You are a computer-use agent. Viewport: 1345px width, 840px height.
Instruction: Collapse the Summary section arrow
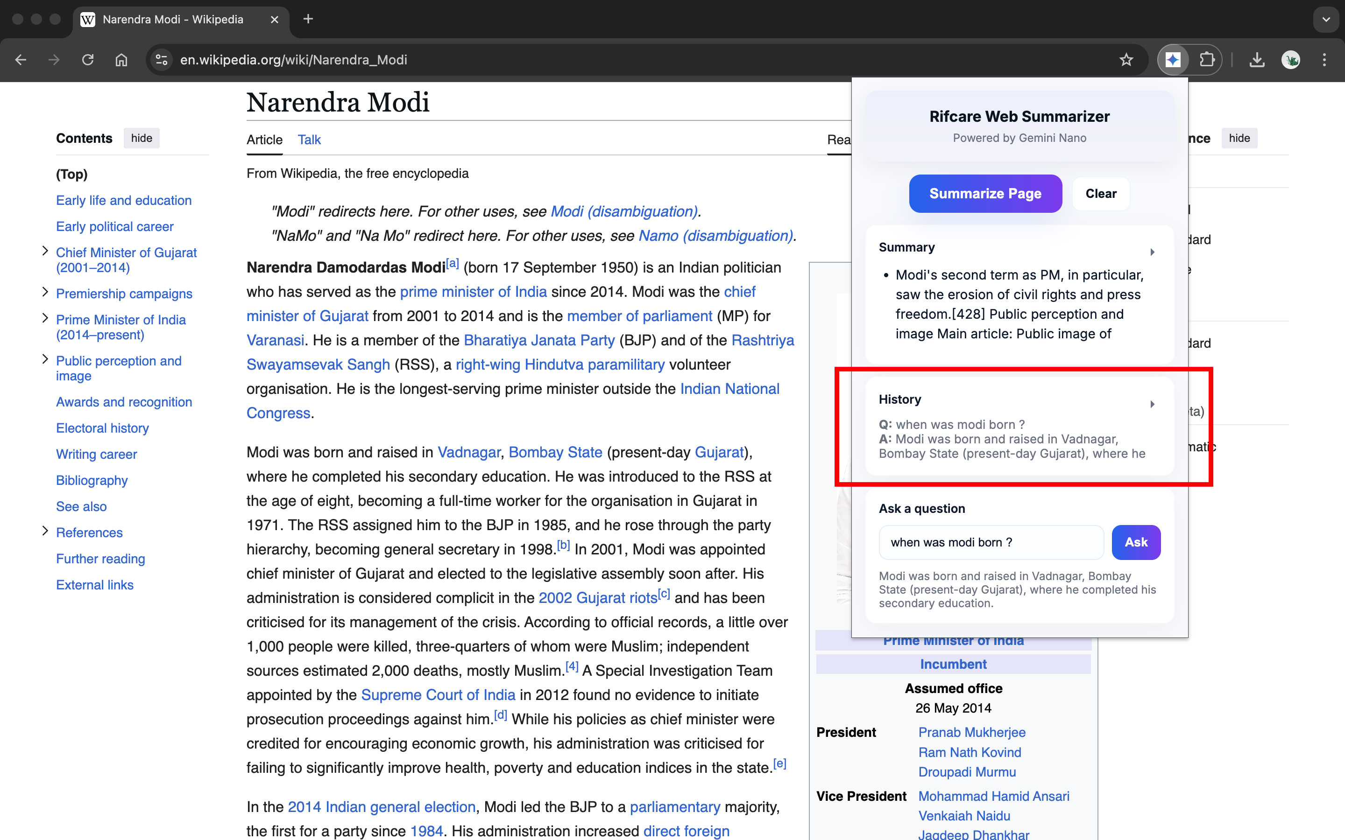click(x=1152, y=252)
